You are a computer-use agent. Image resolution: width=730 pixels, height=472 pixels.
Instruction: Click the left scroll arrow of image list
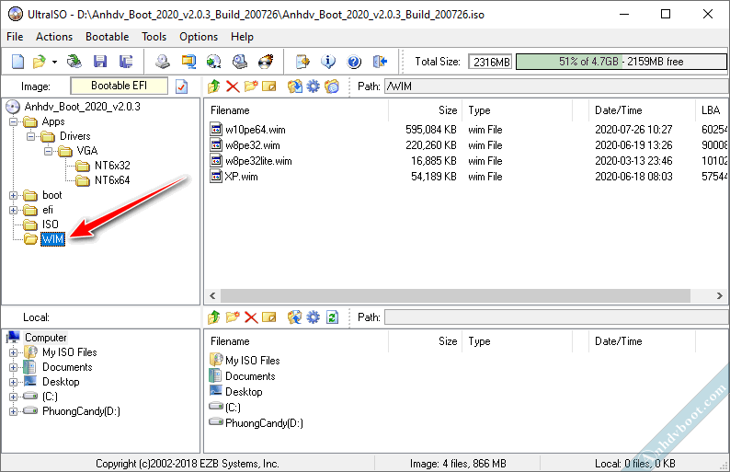tap(212, 295)
